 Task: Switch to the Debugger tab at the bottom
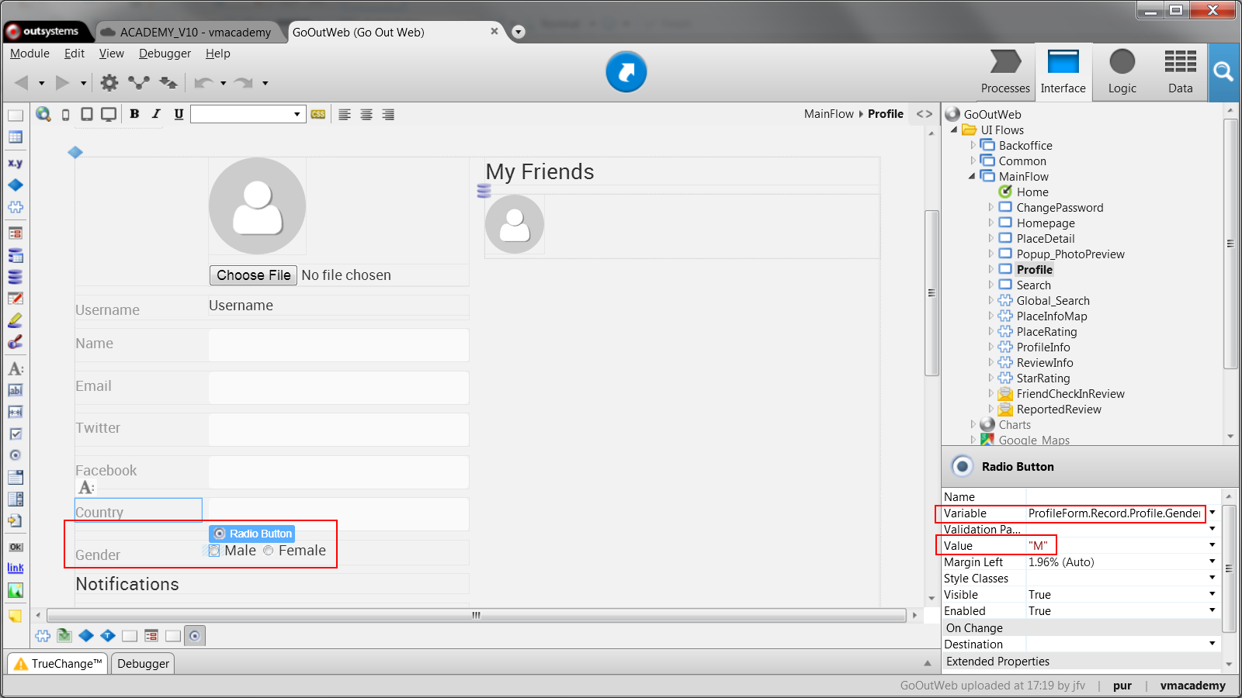pos(143,663)
